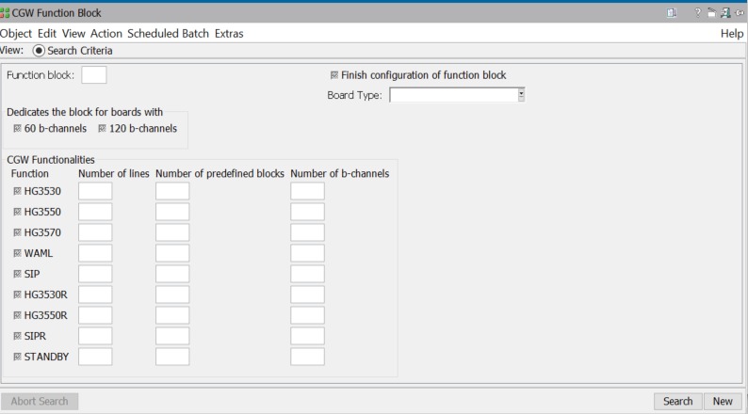Click HG3550 Number of predefined blocks field
The image size is (748, 414).
pos(172,212)
